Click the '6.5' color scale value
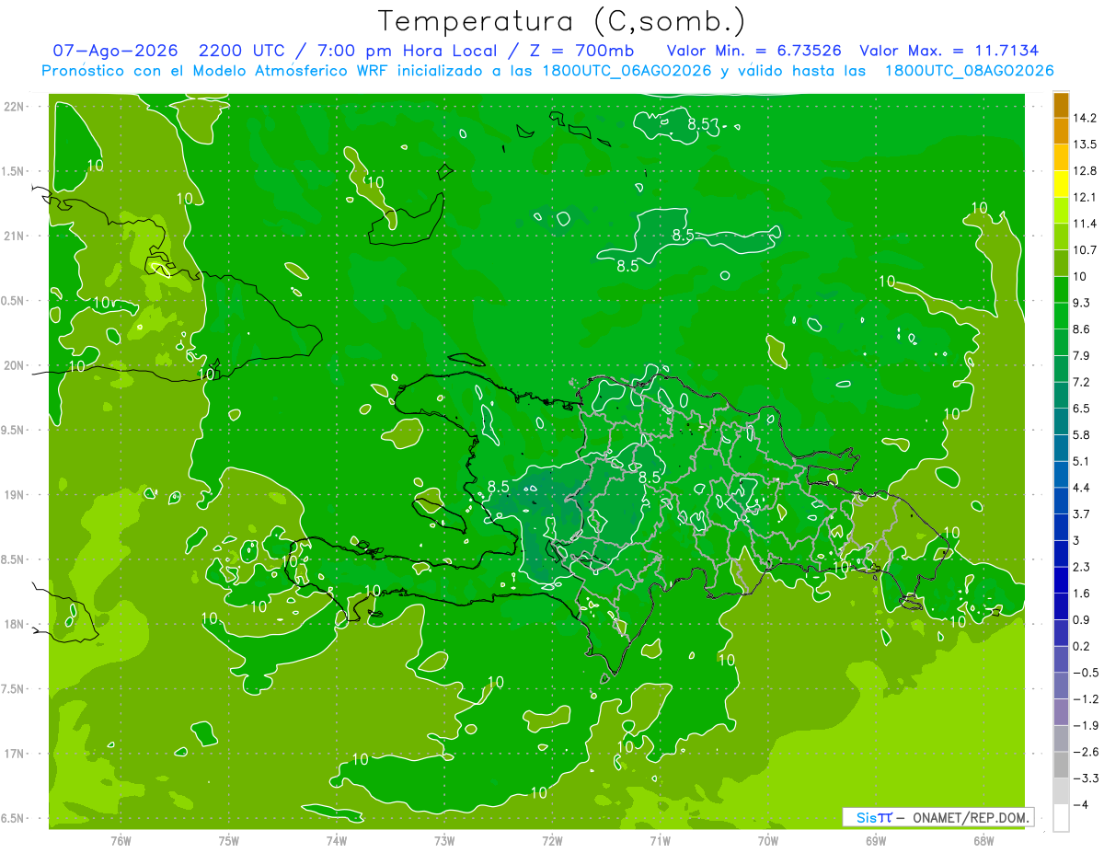The height and width of the screenshot is (853, 1104). (1081, 409)
